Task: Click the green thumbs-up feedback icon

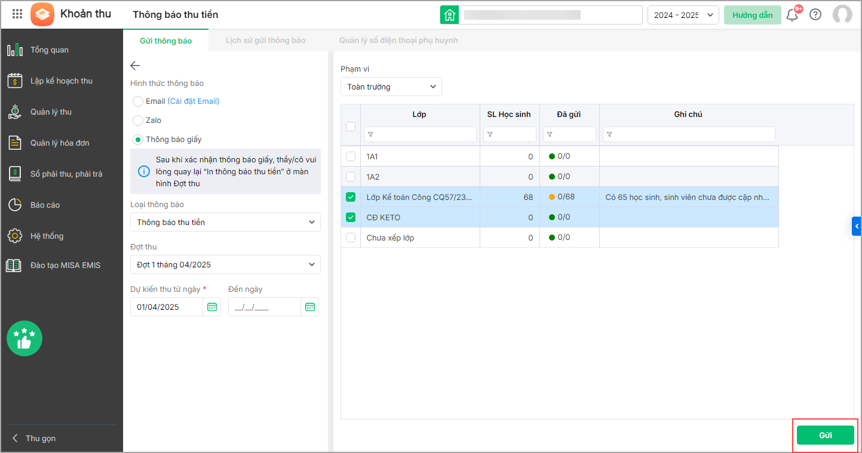Action: [x=24, y=338]
